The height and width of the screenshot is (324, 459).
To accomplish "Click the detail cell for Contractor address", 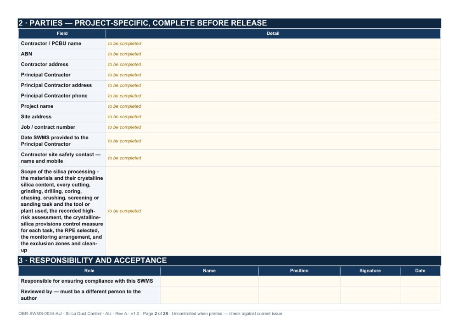I will coord(273,65).
